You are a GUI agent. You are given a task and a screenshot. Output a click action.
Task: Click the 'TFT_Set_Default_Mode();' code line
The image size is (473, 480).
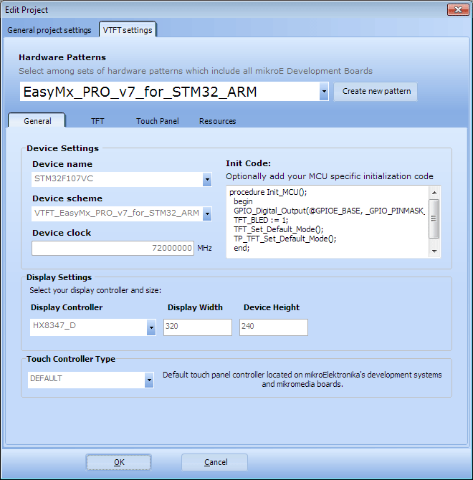pos(278,229)
